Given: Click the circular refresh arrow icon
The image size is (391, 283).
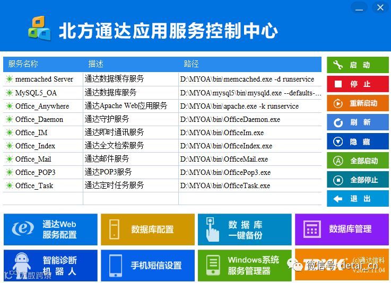Looking at the screenshot, I should click(x=338, y=122).
